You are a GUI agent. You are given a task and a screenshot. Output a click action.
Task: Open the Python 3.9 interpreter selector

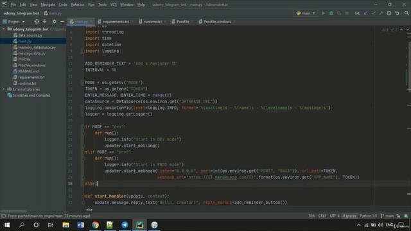[x=368, y=216]
